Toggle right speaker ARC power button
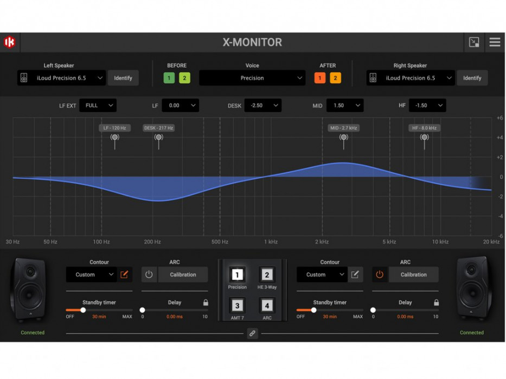This screenshot has width=506, height=379. coord(380,275)
